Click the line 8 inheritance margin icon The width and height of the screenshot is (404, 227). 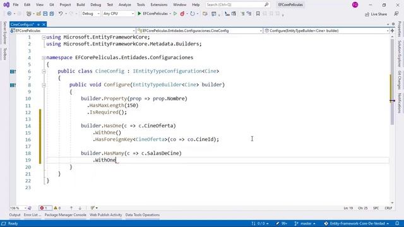point(13,85)
